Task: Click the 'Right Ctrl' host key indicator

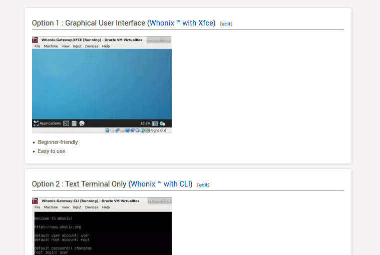Action: tap(158, 130)
